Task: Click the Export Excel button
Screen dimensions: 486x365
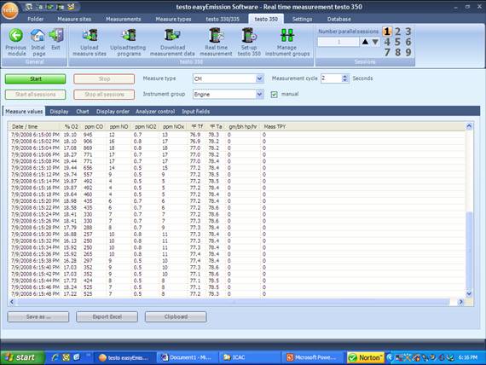Action: [107, 317]
